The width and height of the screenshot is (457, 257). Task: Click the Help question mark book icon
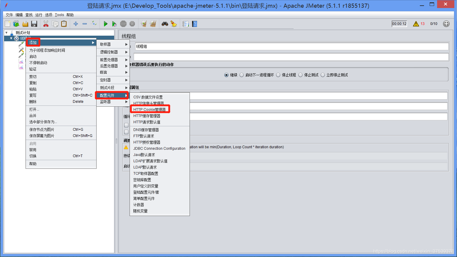195,24
